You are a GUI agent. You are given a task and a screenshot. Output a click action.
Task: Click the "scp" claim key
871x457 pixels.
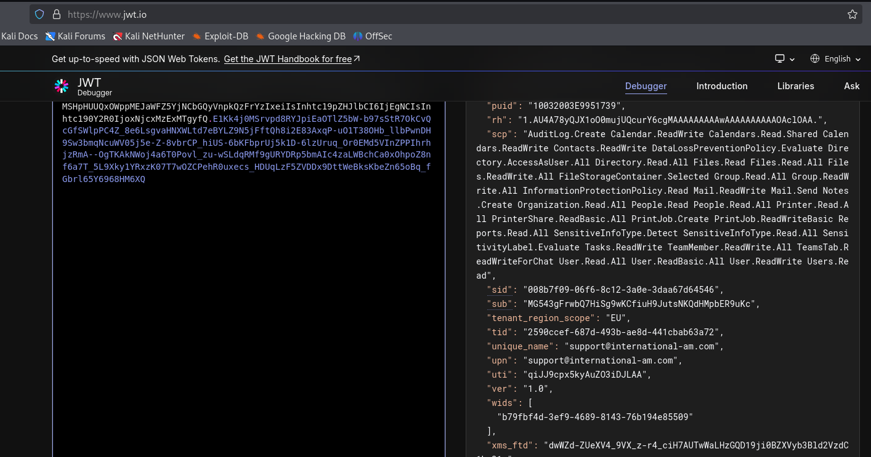(x=500, y=134)
